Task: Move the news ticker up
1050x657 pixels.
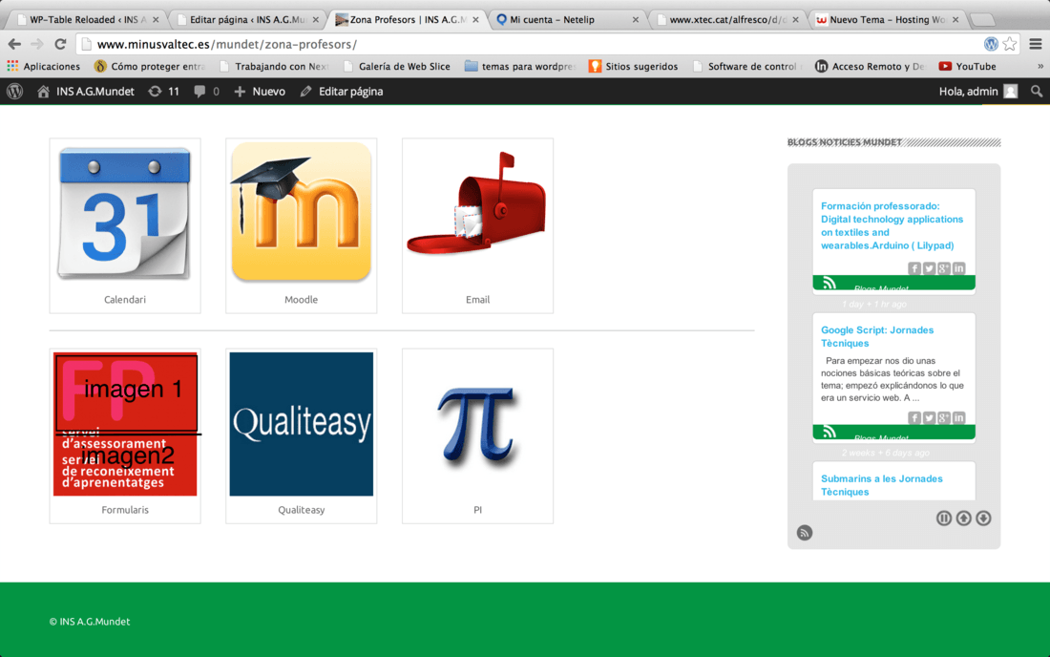Action: pyautogui.click(x=964, y=519)
